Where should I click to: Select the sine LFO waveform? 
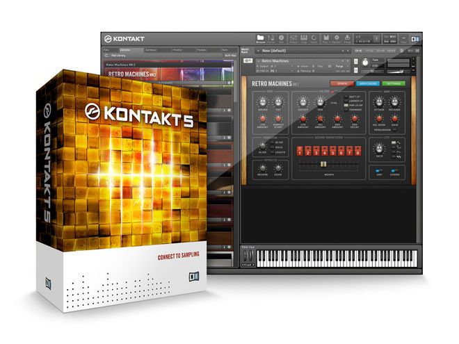click(x=394, y=142)
